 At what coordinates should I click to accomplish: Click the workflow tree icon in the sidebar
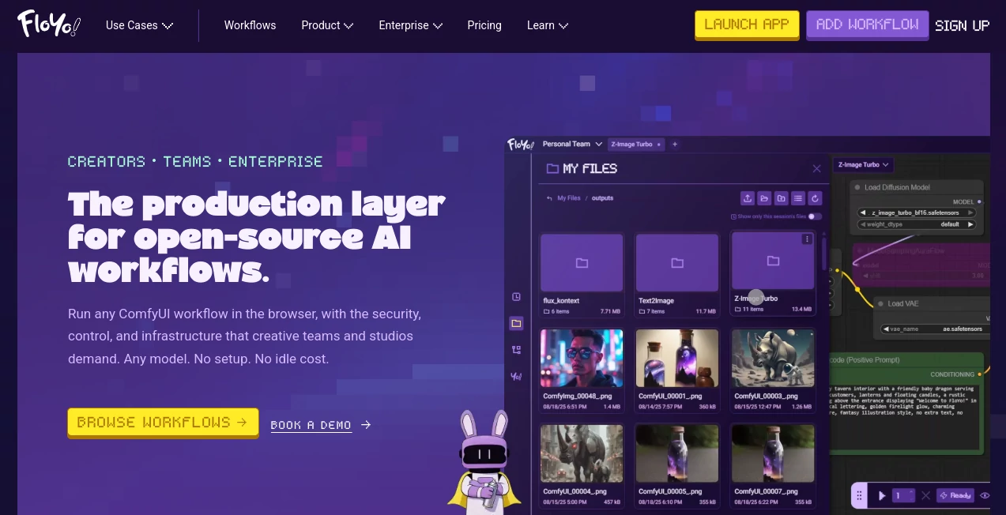[516, 350]
